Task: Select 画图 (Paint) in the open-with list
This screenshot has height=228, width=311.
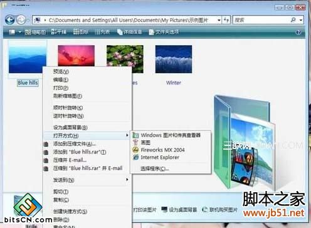Action: tap(145, 143)
